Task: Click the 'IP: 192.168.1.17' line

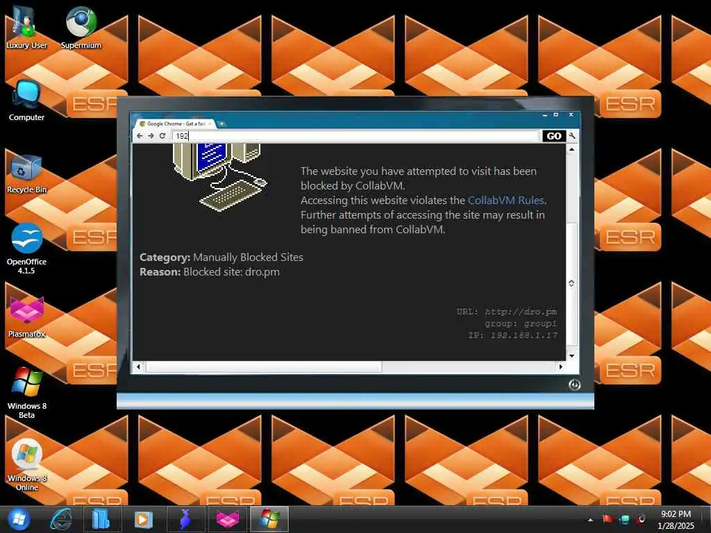Action: pyautogui.click(x=512, y=335)
